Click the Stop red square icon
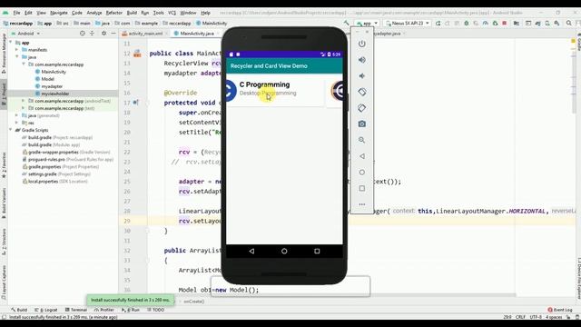The image size is (581, 327). (505, 23)
